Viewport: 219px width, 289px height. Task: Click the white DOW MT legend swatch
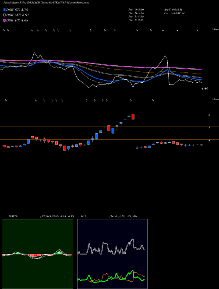[x=4, y=15]
